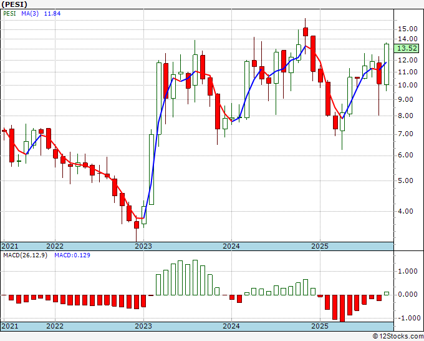Select 2024 on the price chart timeline
Image resolution: width=424 pixels, height=341 pixels.
pyautogui.click(x=231, y=246)
